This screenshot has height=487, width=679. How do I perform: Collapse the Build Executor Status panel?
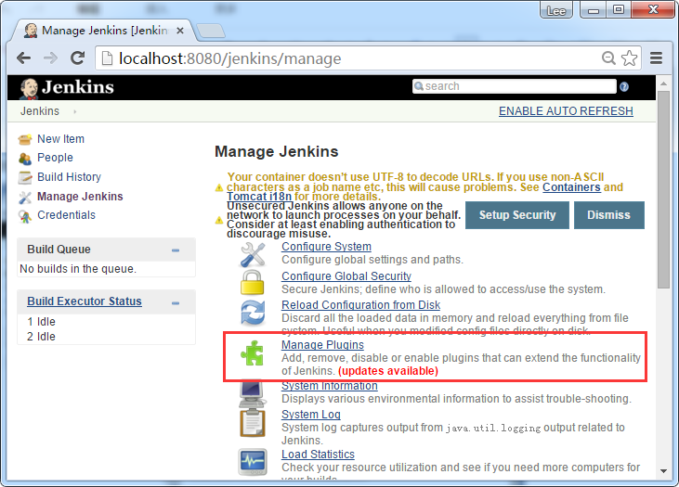tap(176, 302)
